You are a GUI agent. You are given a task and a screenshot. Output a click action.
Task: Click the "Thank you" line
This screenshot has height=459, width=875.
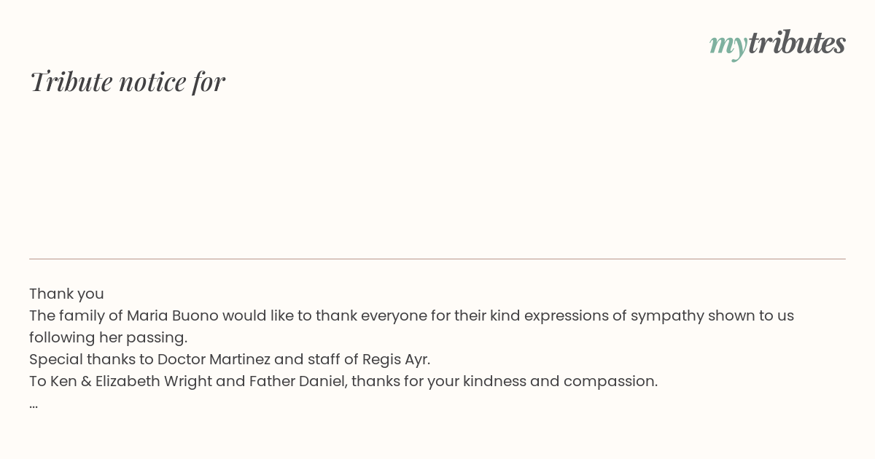click(x=66, y=294)
